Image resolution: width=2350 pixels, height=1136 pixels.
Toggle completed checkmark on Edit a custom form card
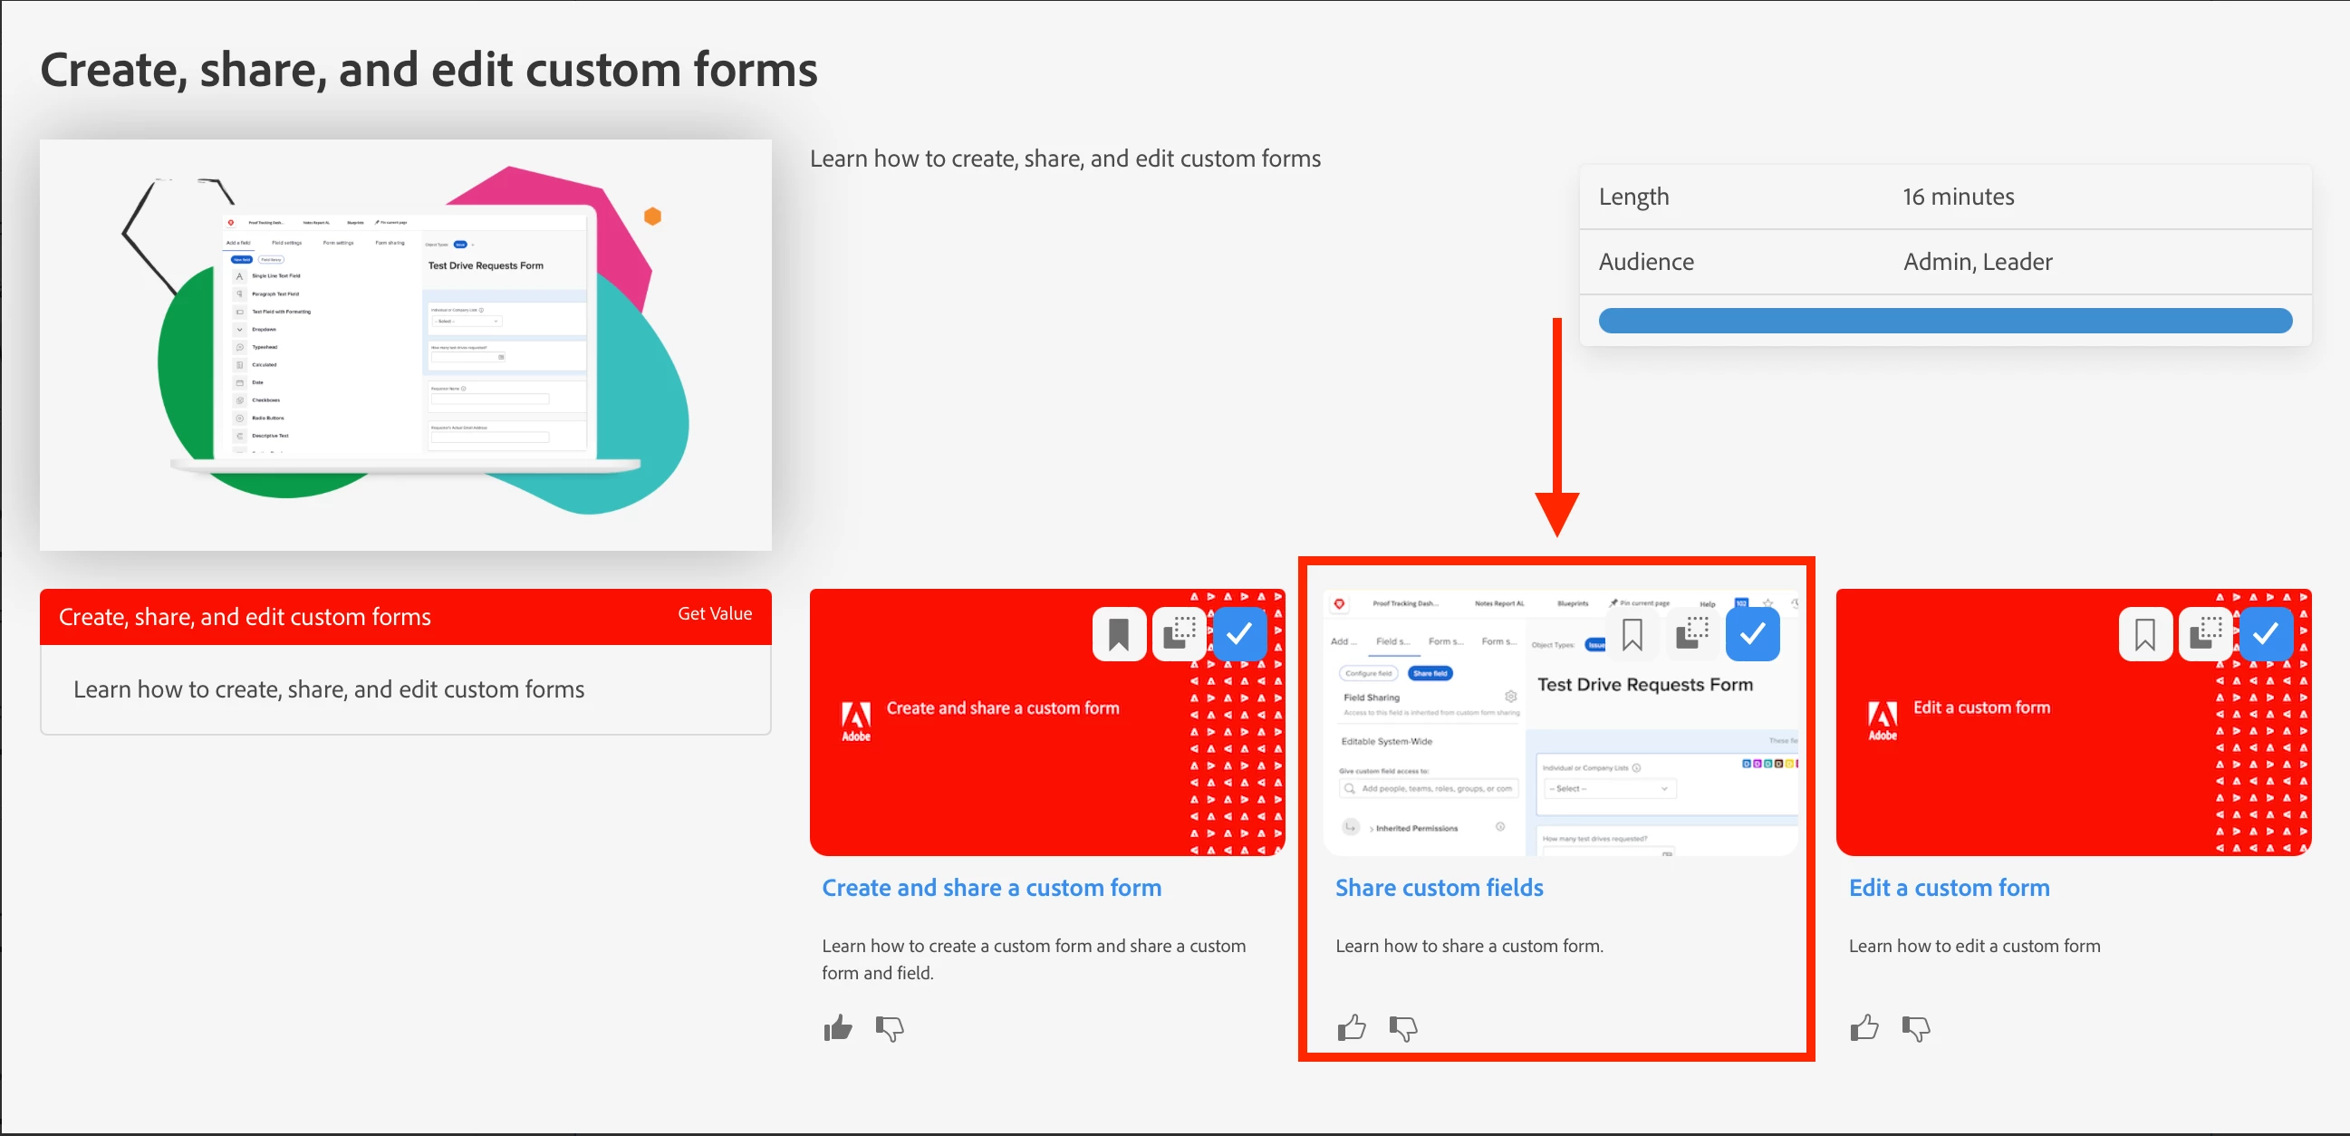(2265, 634)
